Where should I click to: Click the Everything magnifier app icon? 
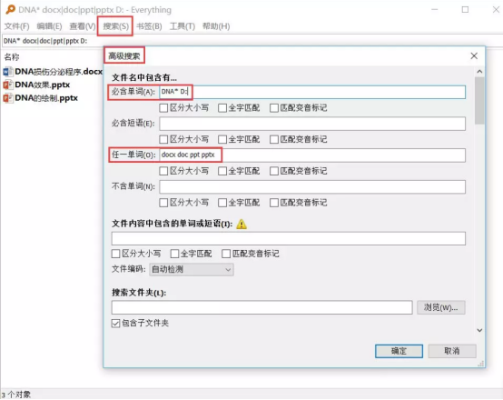pos(10,9)
